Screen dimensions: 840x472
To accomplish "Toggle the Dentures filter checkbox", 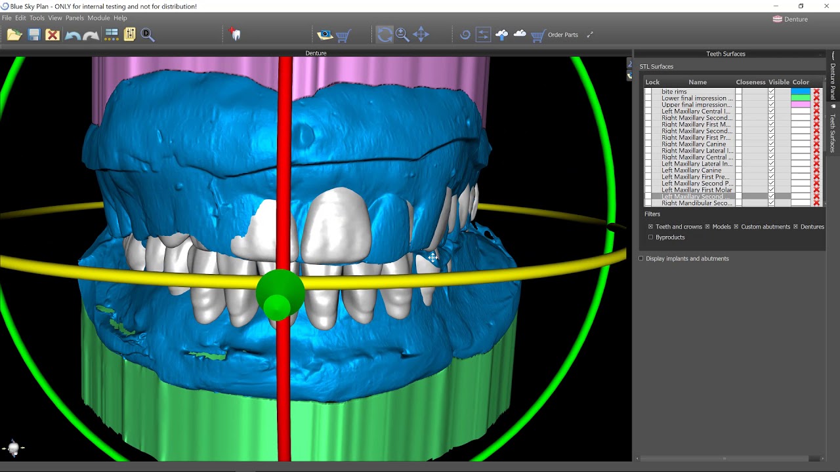I will 795,227.
